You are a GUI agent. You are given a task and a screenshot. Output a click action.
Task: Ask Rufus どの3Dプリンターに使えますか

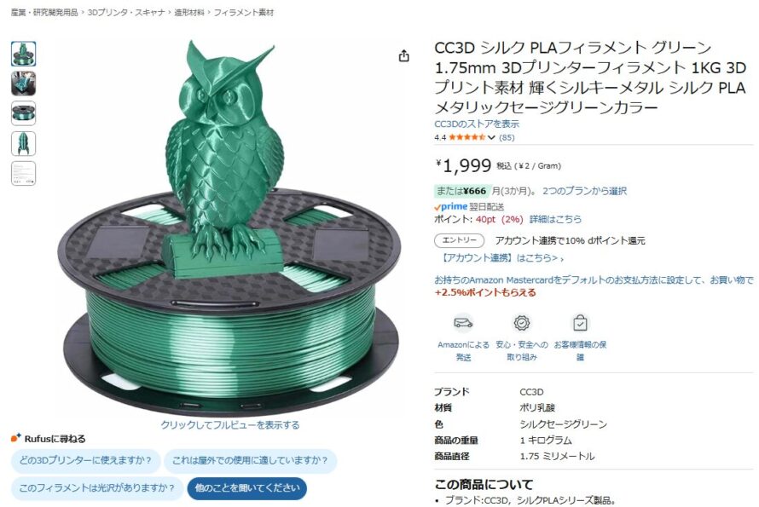[x=85, y=460]
